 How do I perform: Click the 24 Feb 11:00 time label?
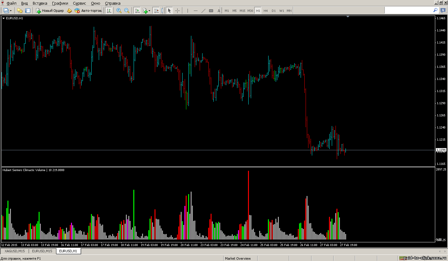coord(249,245)
